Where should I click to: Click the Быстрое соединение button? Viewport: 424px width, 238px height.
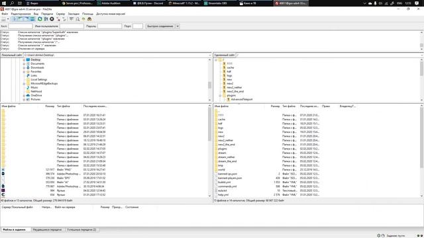(160, 26)
